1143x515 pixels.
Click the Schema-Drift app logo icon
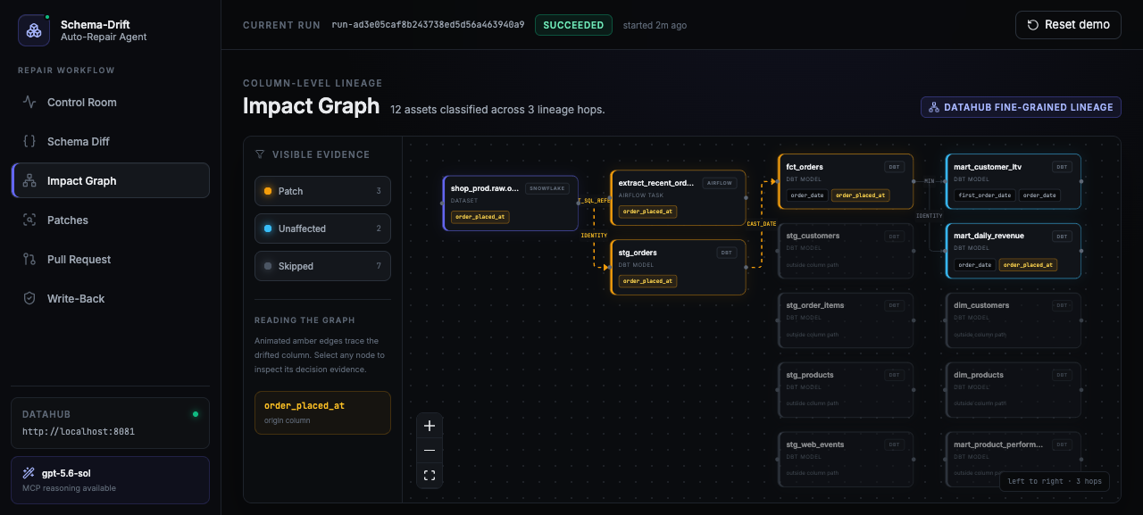click(34, 30)
